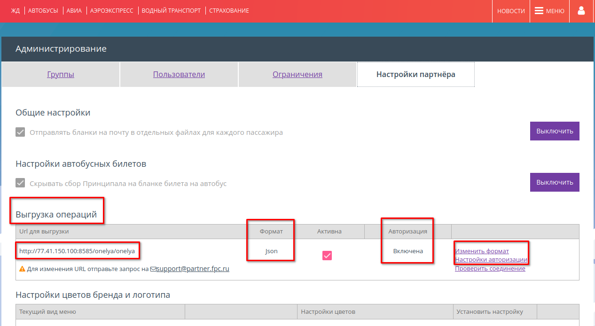Click the Изменить формат link
Viewport: 595px width, 326px height.
click(x=482, y=251)
